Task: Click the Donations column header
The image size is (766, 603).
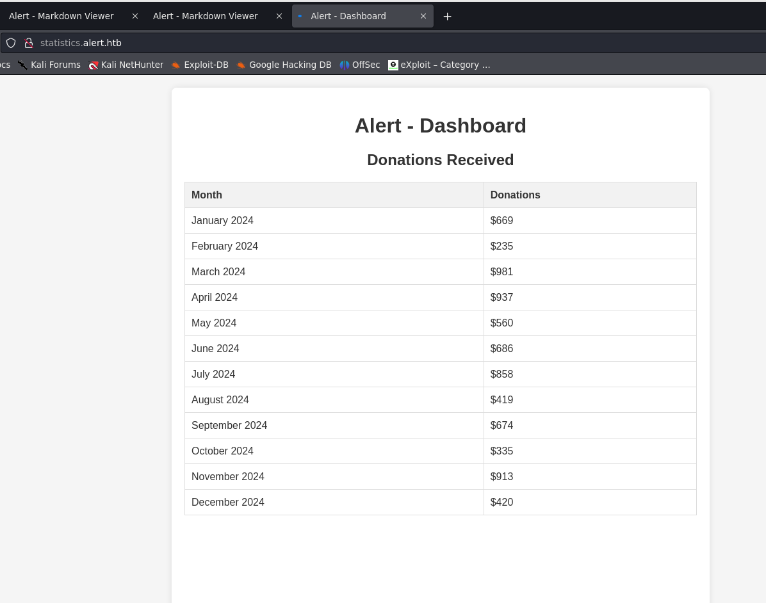Action: tap(515, 195)
